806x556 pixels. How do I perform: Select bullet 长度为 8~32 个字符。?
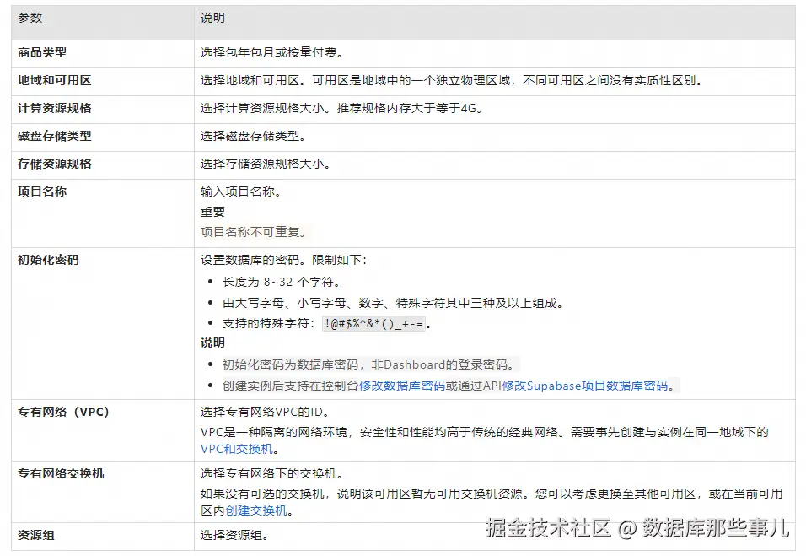(282, 282)
